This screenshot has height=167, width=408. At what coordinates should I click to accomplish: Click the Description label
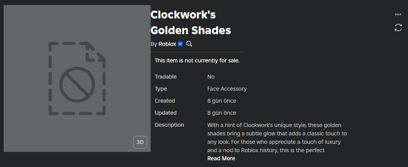coord(169,125)
